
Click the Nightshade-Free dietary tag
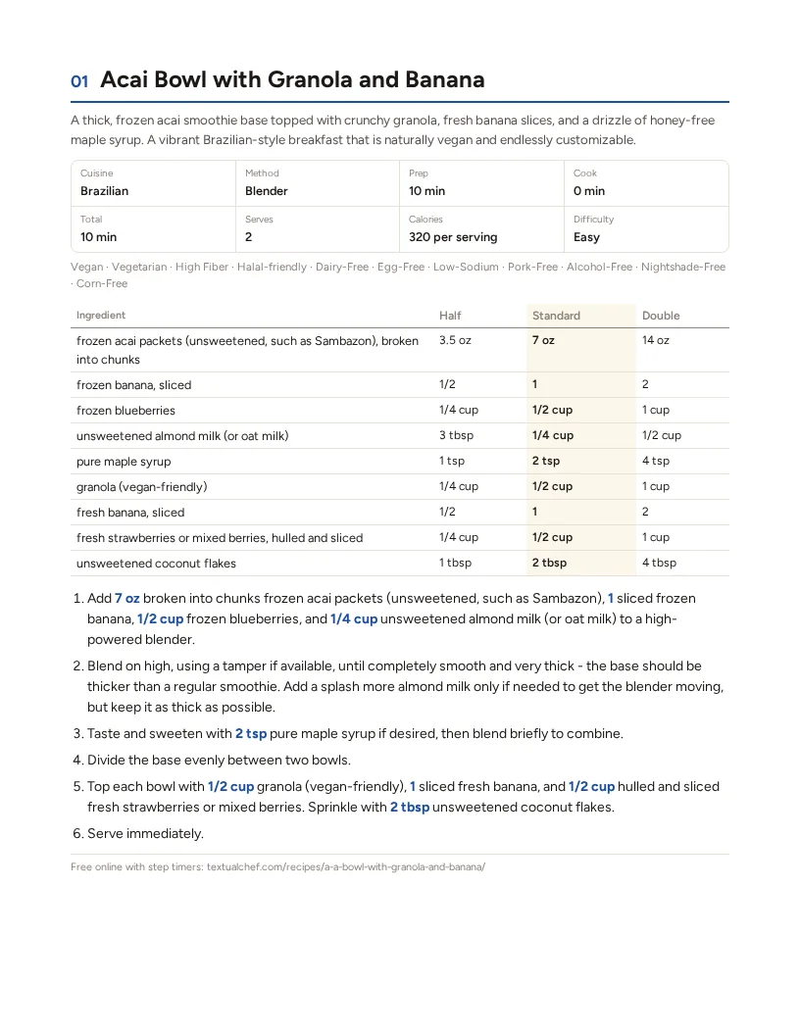click(x=683, y=267)
